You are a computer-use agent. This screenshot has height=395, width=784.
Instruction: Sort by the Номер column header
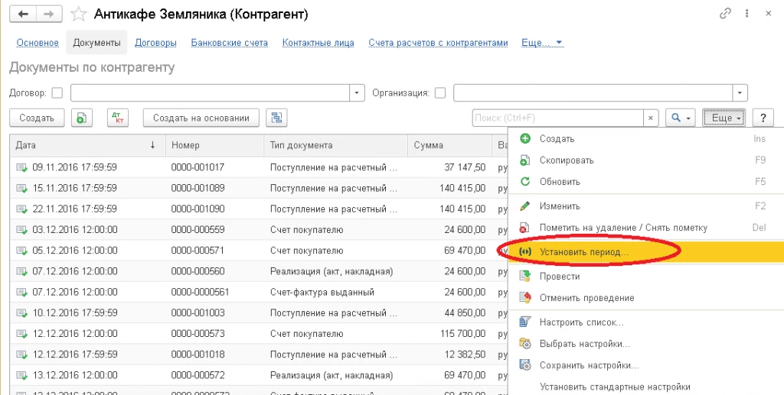pyautogui.click(x=214, y=146)
